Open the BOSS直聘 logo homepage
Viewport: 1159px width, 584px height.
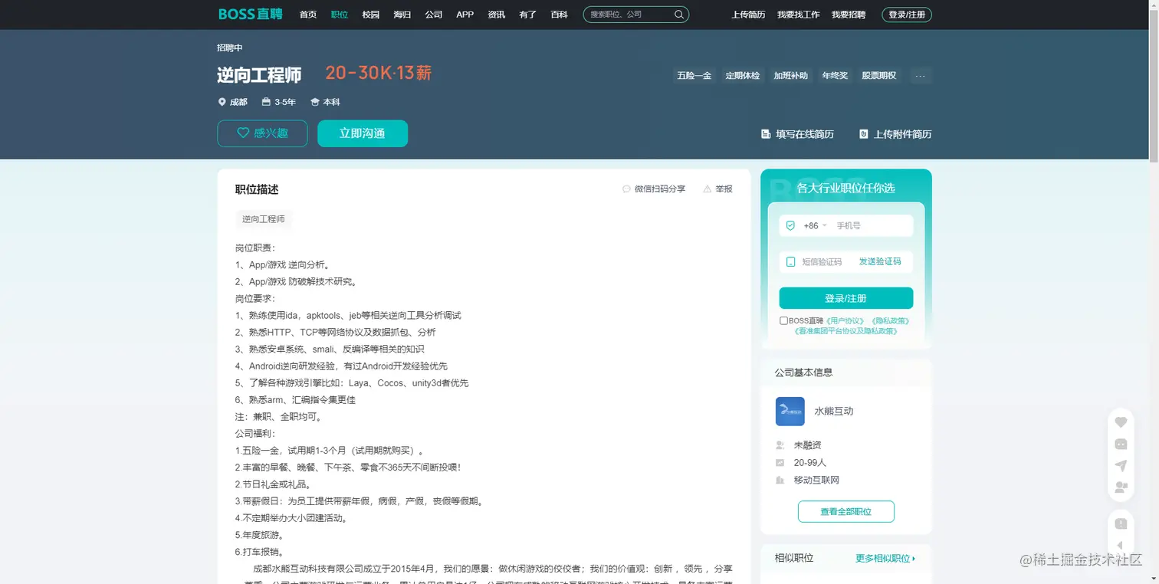click(250, 14)
